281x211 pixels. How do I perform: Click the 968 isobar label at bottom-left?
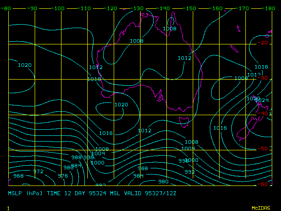click(18, 176)
